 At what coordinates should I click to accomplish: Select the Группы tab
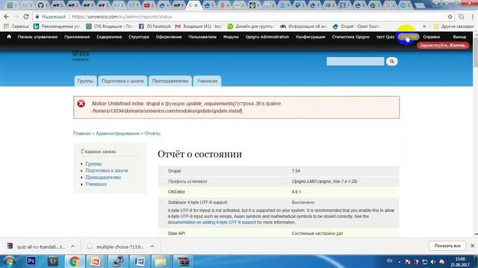[85, 81]
